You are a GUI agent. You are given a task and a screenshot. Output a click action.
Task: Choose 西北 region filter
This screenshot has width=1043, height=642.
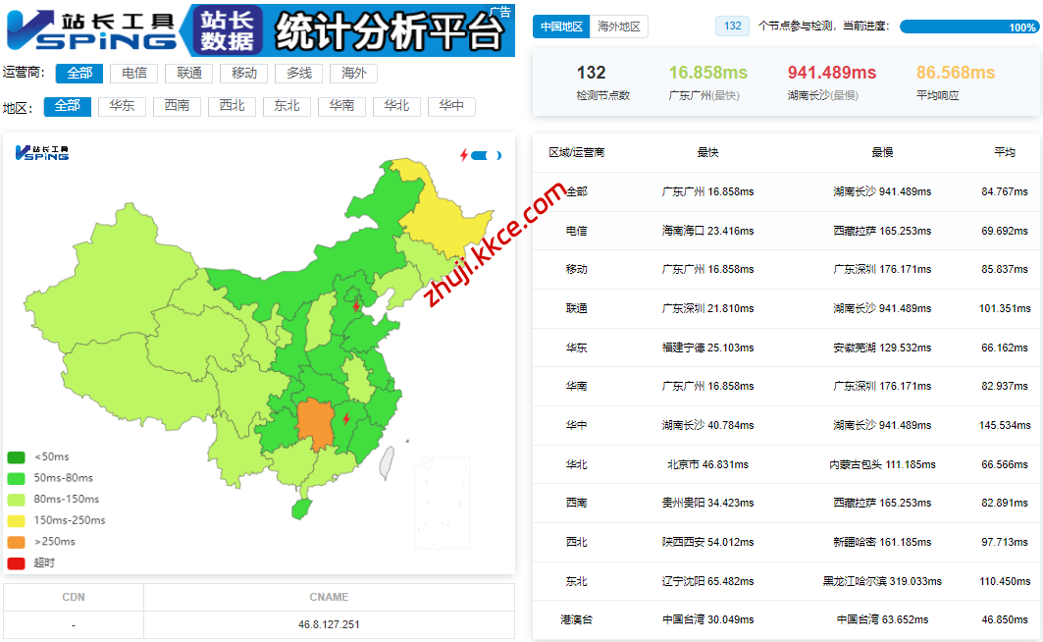[233, 106]
